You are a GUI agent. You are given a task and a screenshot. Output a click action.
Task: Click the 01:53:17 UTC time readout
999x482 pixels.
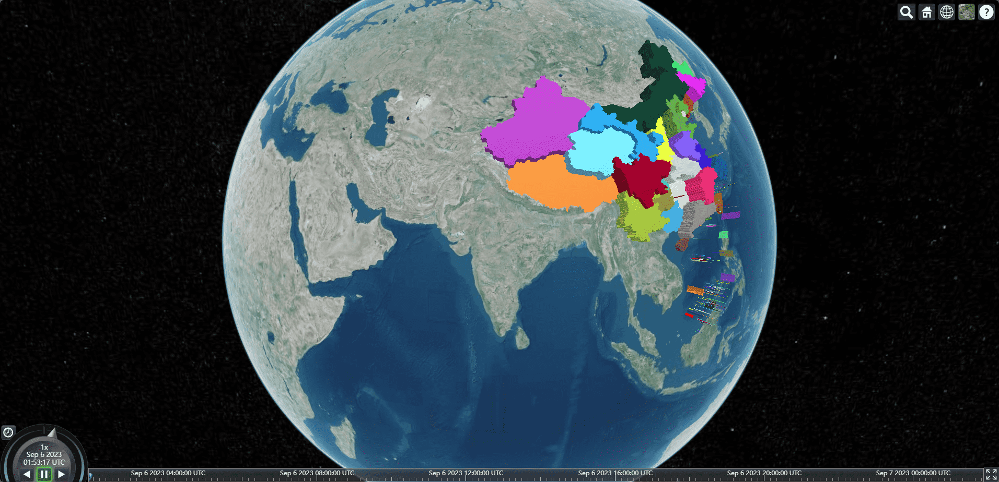[x=44, y=462]
